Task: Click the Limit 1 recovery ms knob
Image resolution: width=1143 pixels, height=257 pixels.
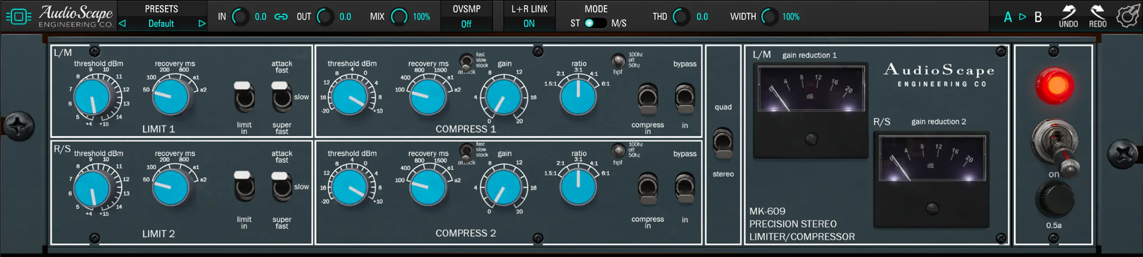Action: pyautogui.click(x=171, y=97)
